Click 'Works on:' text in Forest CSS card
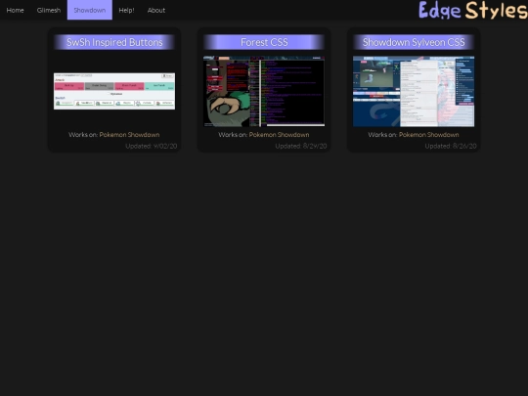Image resolution: width=528 pixels, height=396 pixels. coord(233,135)
